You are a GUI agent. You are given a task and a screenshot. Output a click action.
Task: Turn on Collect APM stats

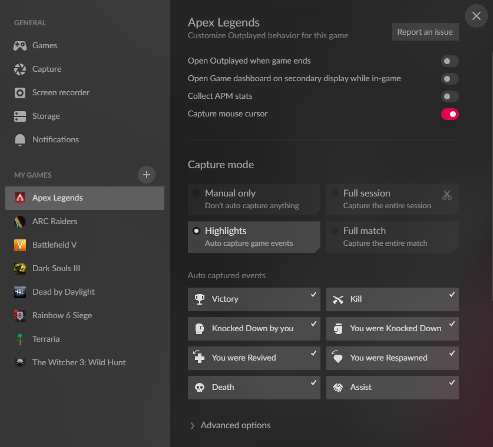(449, 96)
